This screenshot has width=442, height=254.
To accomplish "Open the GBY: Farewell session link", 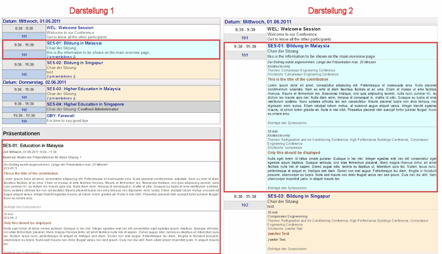I will [x=61, y=116].
